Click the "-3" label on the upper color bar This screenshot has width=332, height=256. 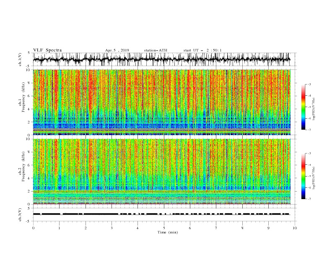(x=309, y=84)
